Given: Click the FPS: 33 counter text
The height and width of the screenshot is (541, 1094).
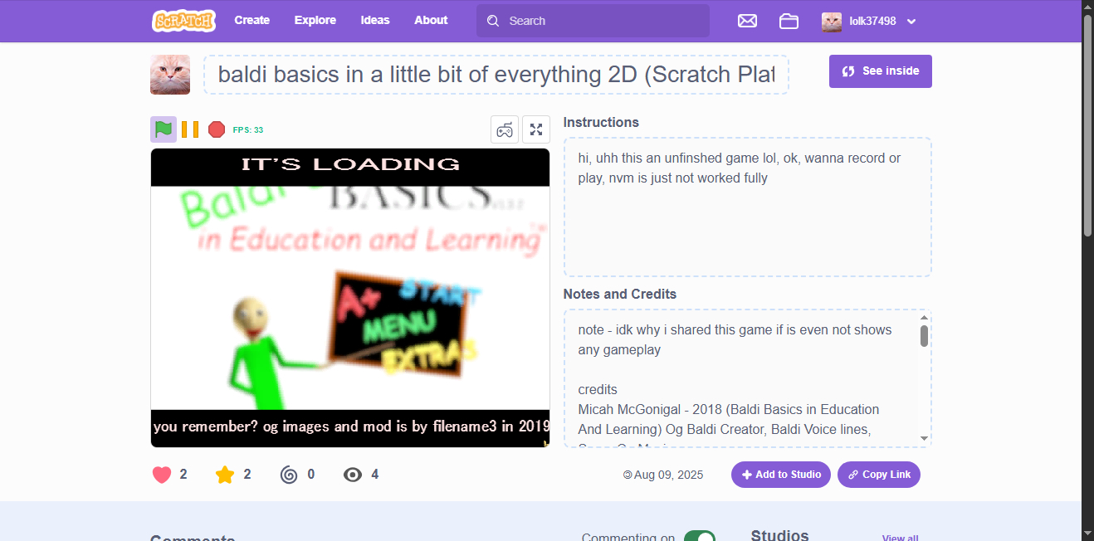Looking at the screenshot, I should 248,130.
